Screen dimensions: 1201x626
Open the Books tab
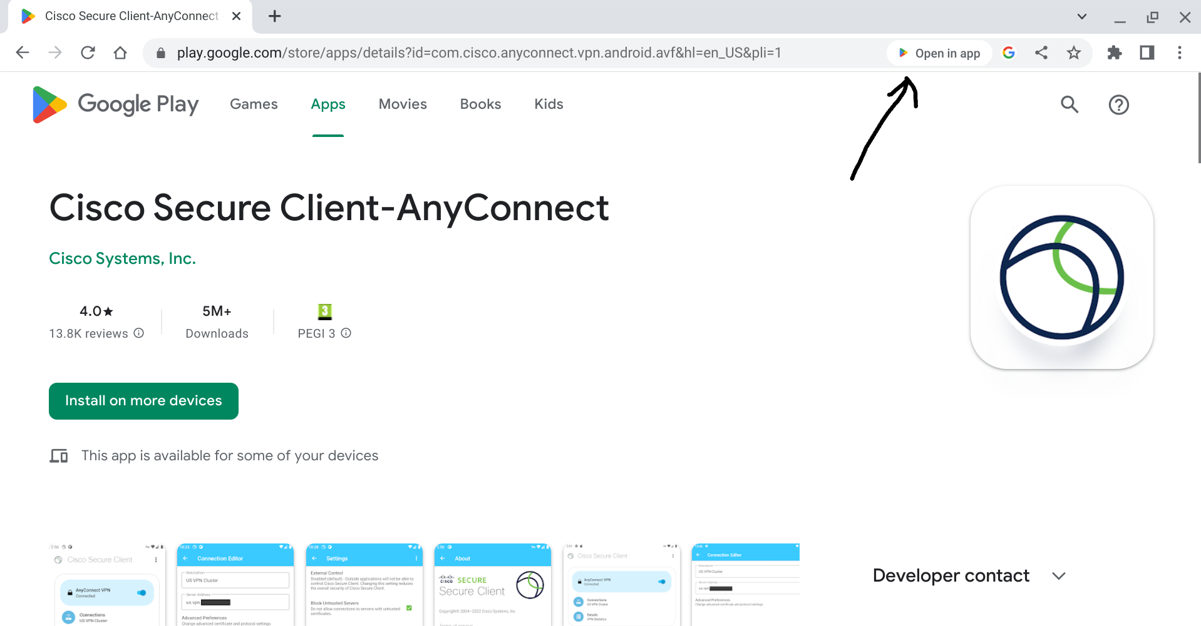coord(480,104)
